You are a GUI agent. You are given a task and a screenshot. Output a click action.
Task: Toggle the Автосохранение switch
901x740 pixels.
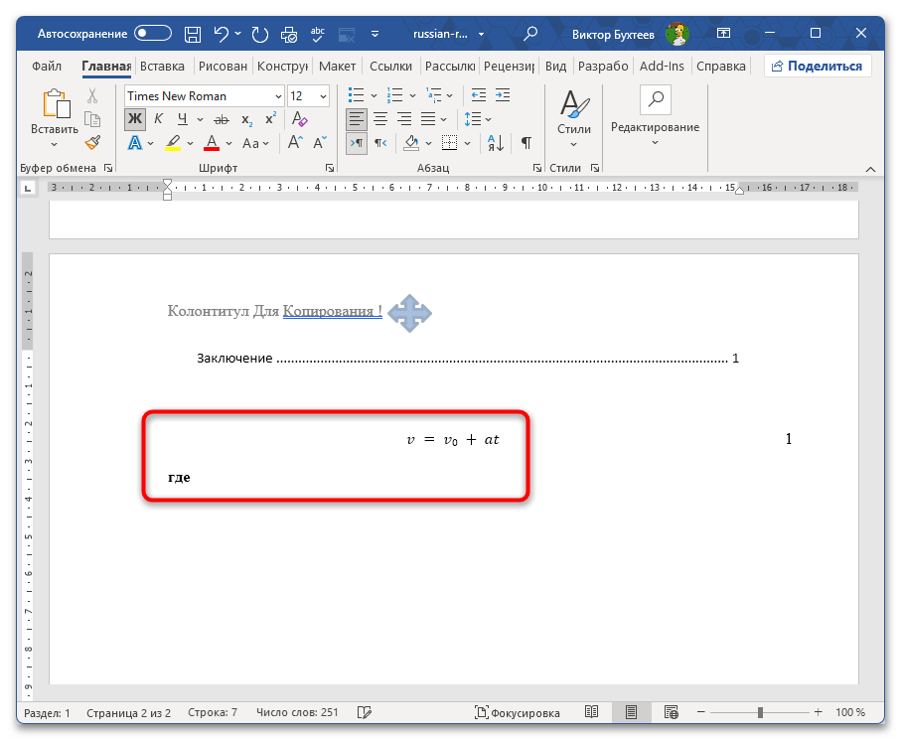153,34
